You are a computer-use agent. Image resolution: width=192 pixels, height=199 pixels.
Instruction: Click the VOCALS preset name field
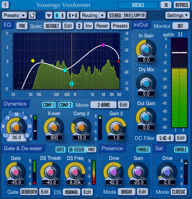coord(138,5)
